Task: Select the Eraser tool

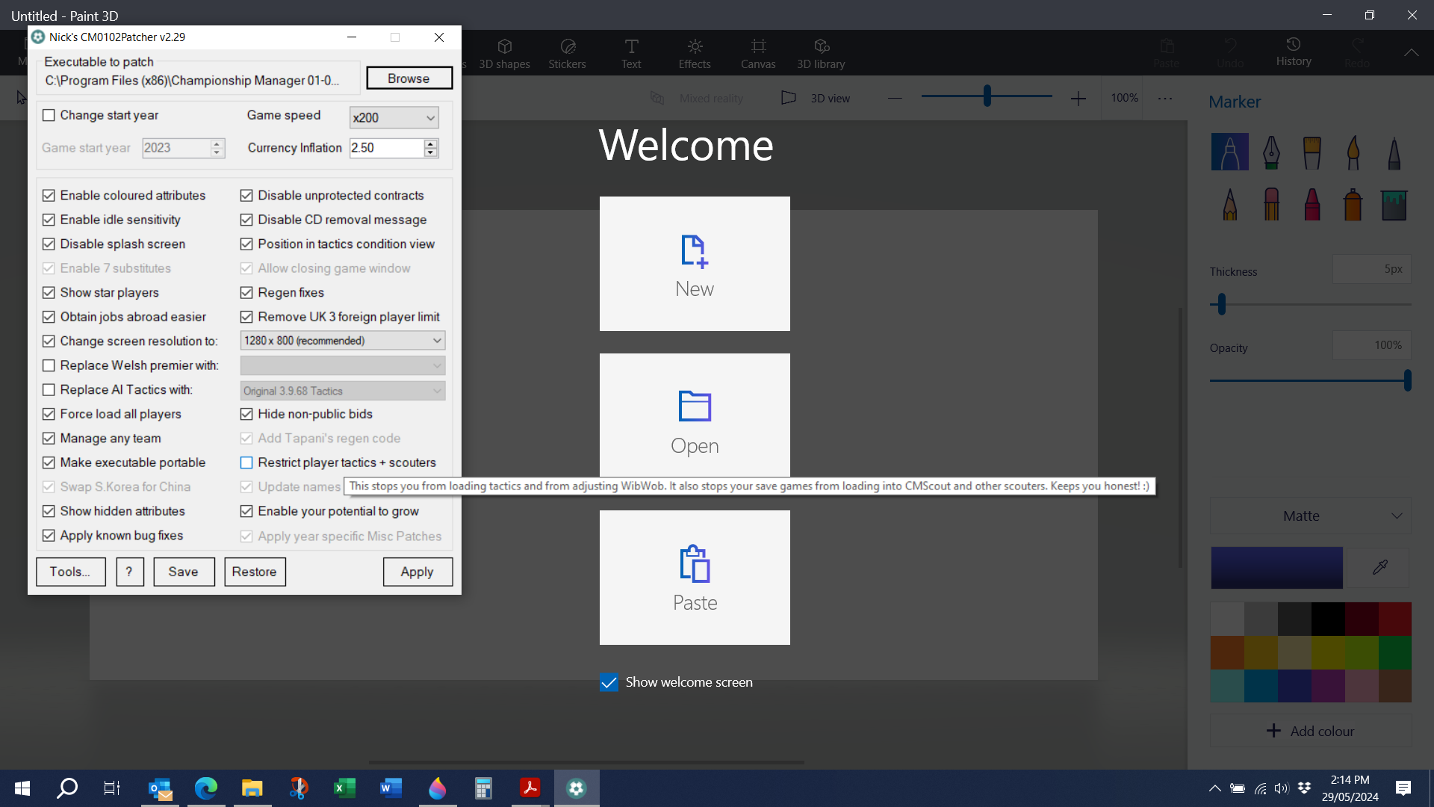Action: 1271,204
